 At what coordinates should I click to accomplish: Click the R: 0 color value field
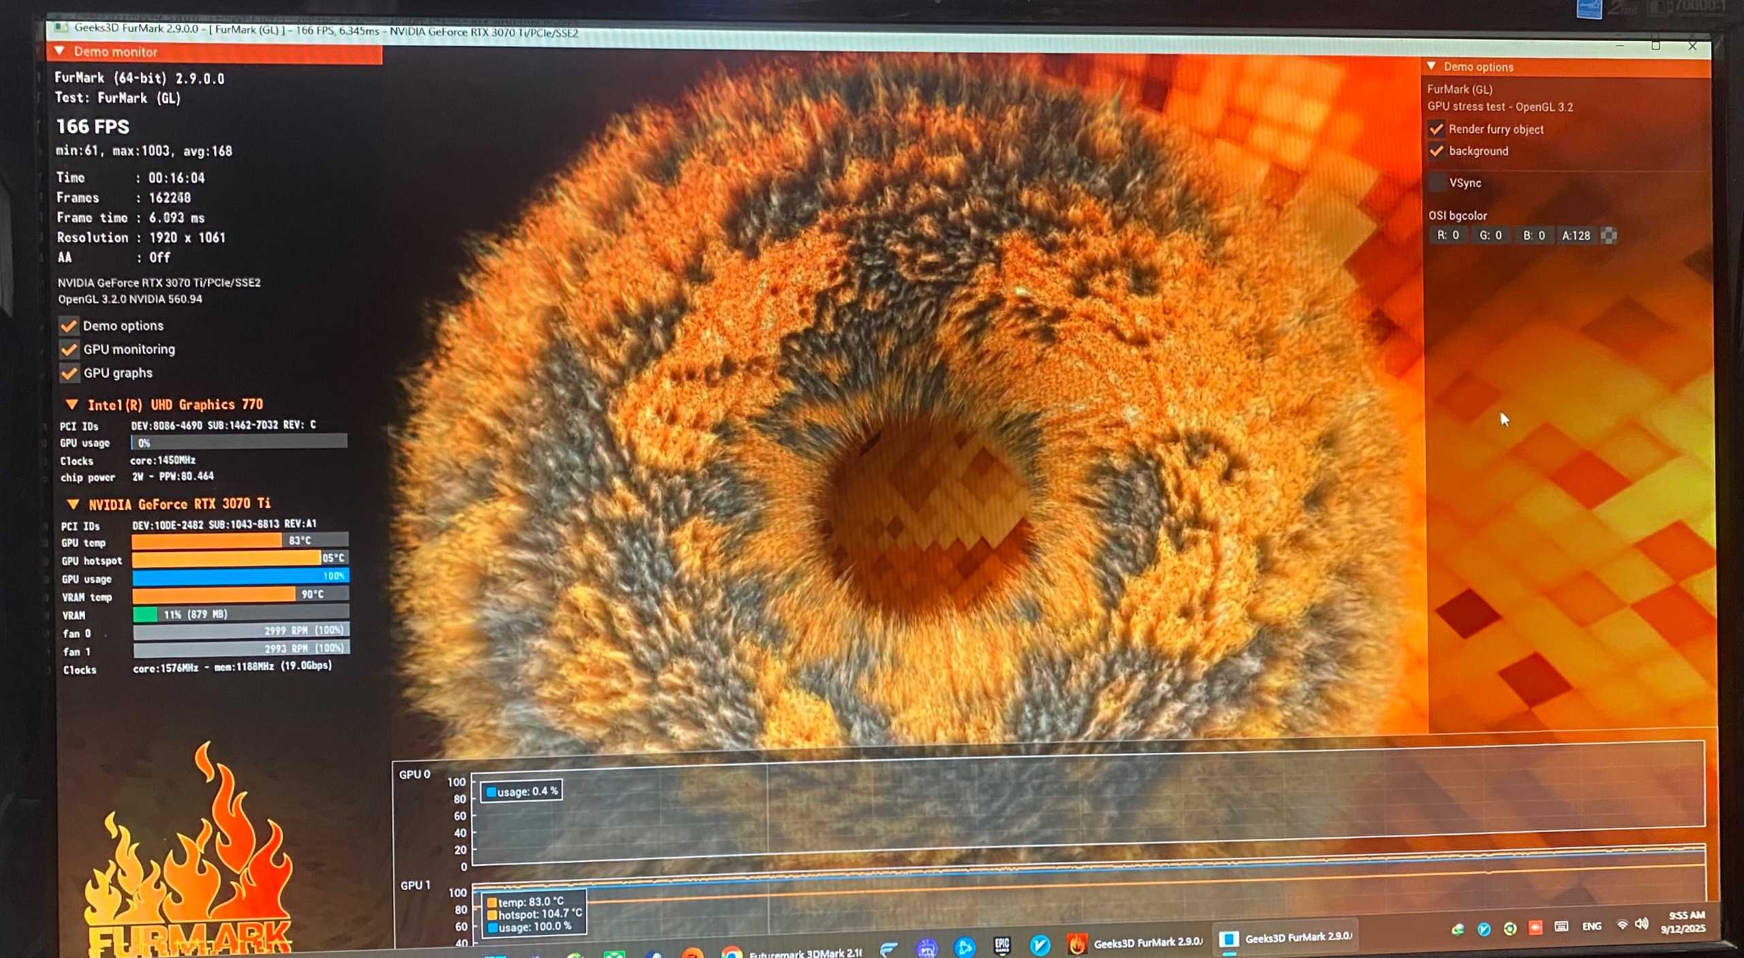(1449, 236)
